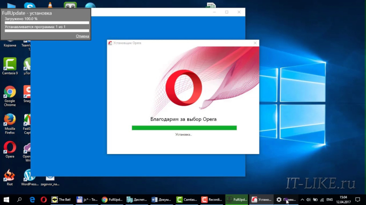Open the Action Center notifications icon
The width and height of the screenshot is (366, 205).
point(358,200)
